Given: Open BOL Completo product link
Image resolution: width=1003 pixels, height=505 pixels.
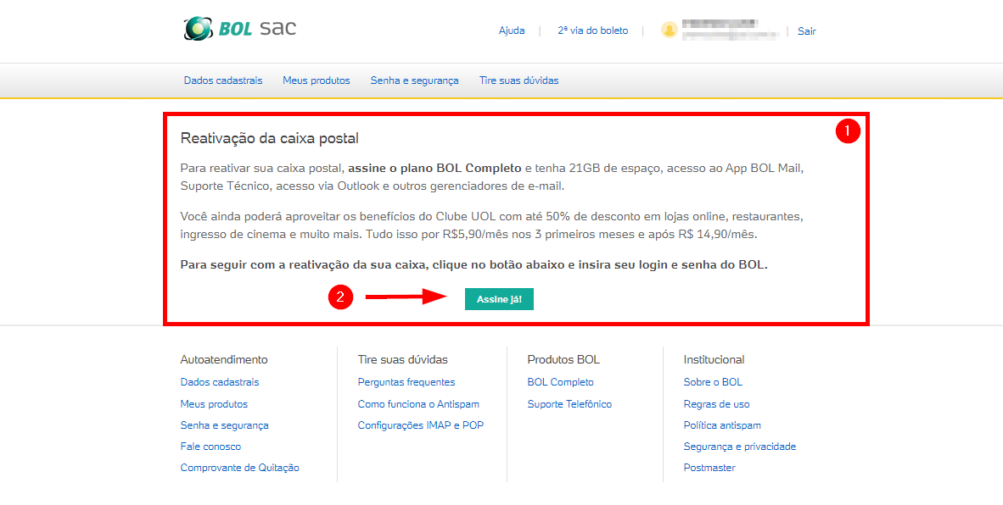Looking at the screenshot, I should pyautogui.click(x=560, y=382).
